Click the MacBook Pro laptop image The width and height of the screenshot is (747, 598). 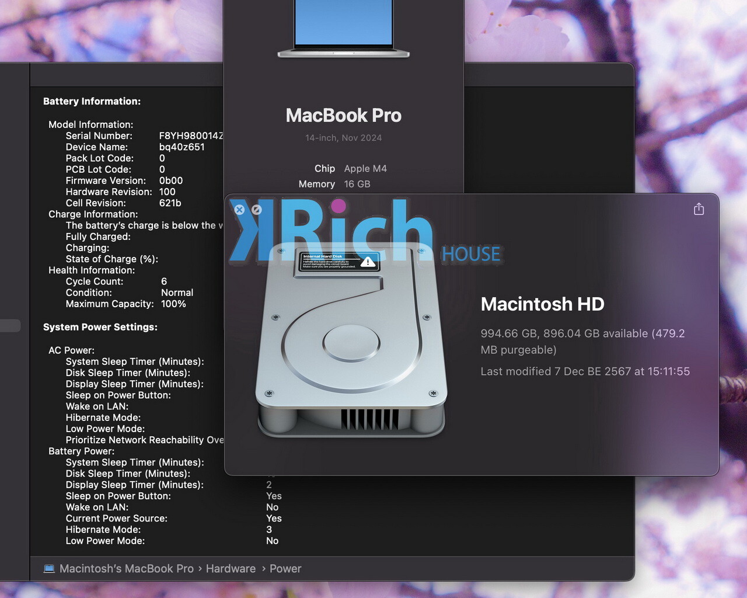[x=344, y=28]
